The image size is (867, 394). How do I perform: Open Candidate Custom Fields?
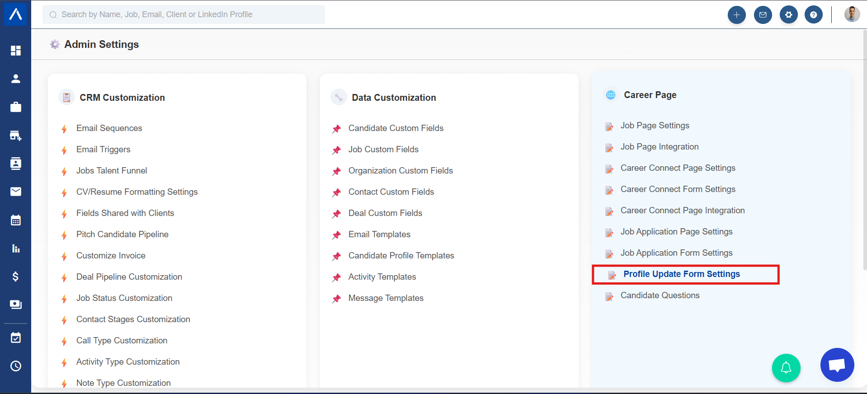pyautogui.click(x=396, y=128)
